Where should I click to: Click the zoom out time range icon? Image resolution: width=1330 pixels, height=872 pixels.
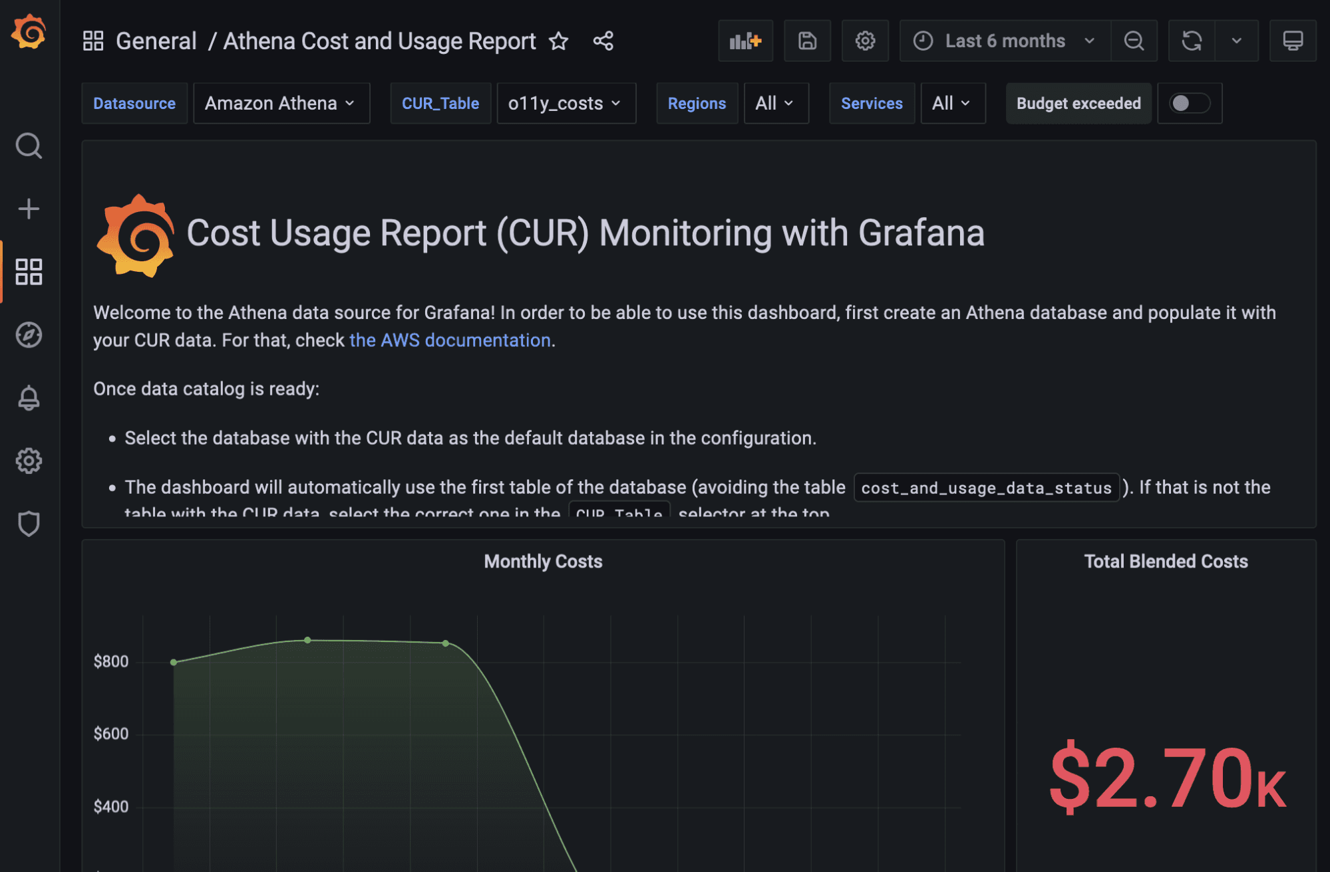click(x=1134, y=41)
